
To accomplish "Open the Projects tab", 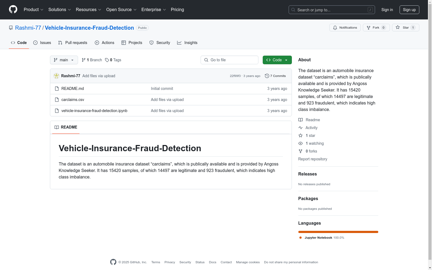I will coord(132,43).
